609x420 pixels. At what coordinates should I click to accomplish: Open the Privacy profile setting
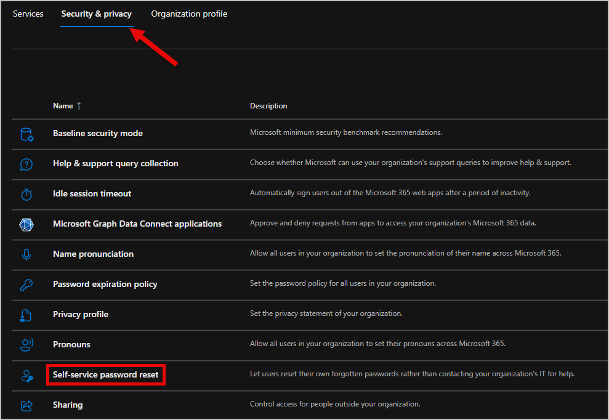80,314
